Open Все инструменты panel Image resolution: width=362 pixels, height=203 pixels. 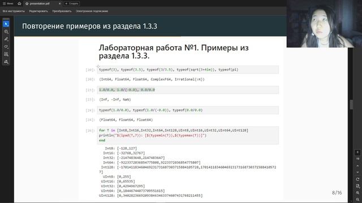(x=14, y=11)
